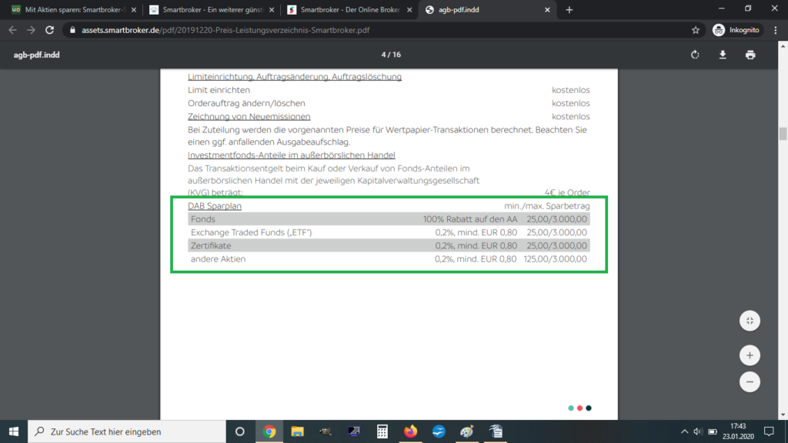Select the agb-pdf.indd tab

[487, 9]
